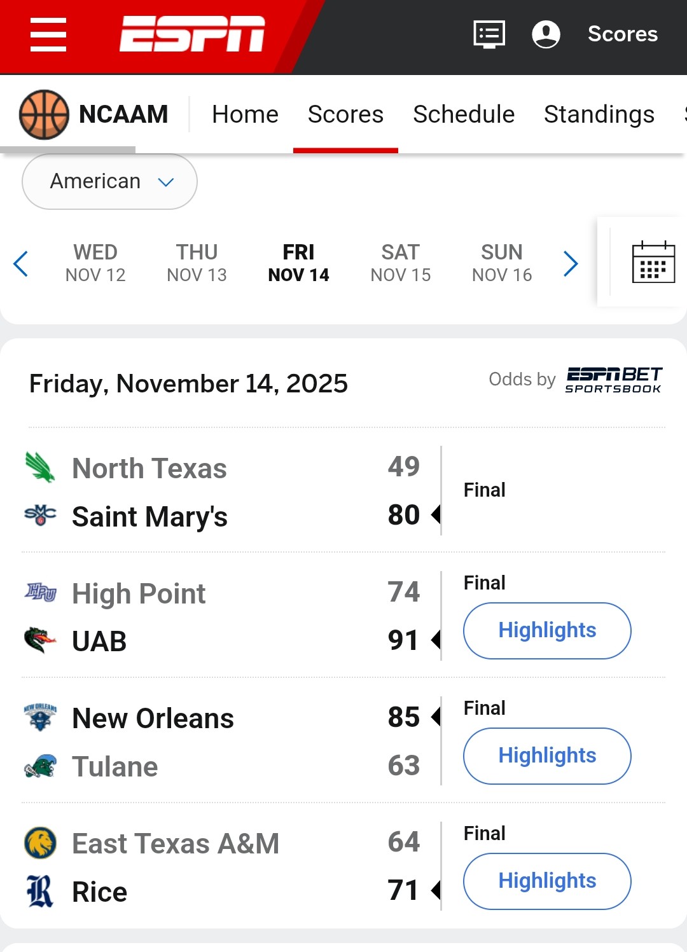Watch Highlights for High Point vs UAB
687x952 pixels.
click(x=547, y=630)
